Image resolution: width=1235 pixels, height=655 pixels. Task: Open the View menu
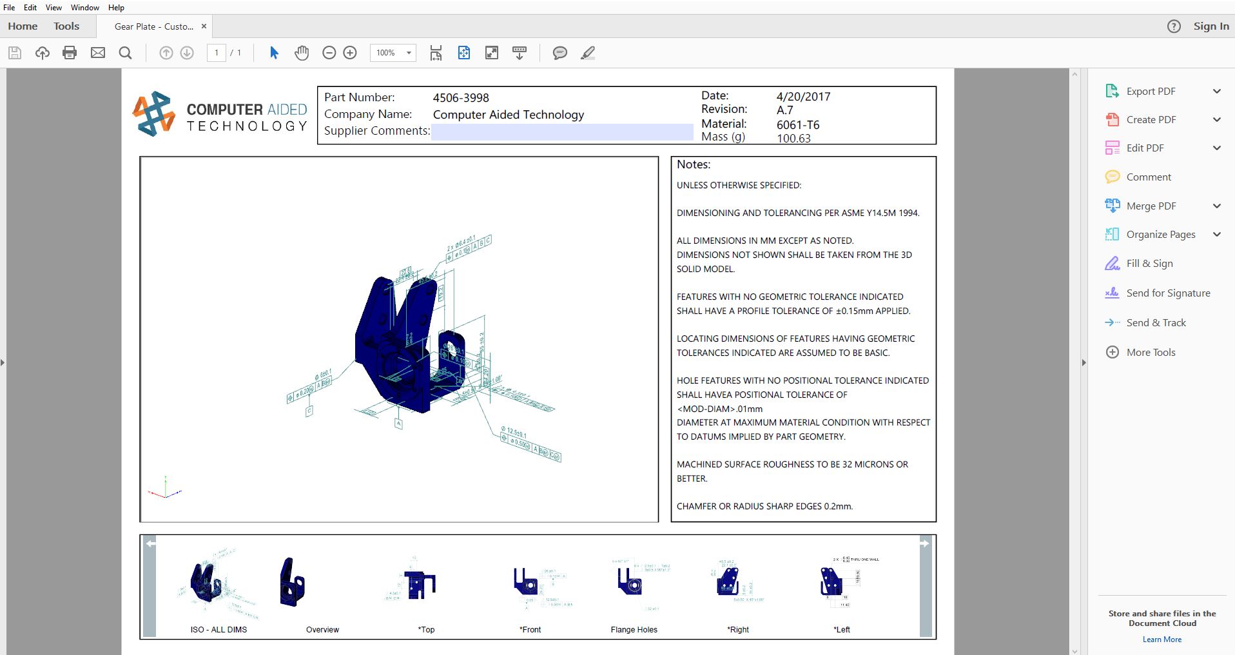point(53,7)
